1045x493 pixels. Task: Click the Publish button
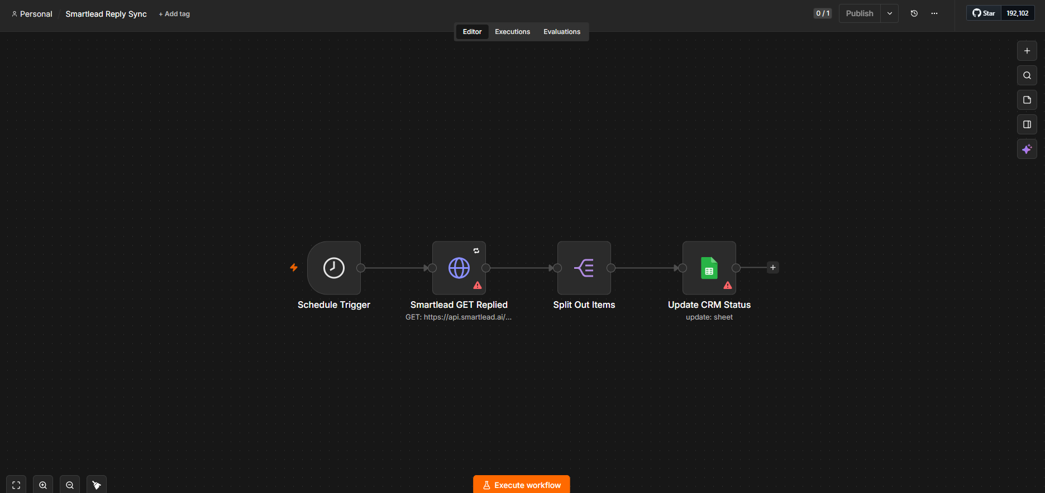click(x=860, y=13)
